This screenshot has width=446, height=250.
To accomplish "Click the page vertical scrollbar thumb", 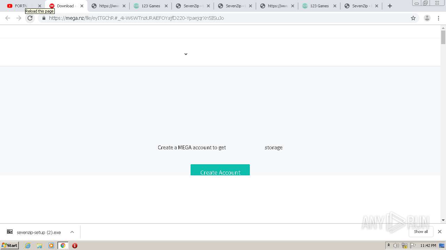I will pos(443,37).
